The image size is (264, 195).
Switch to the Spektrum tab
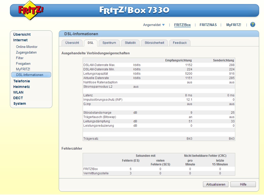[109, 43]
